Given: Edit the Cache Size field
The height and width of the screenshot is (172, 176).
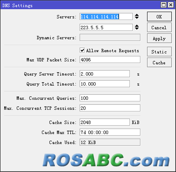Looking at the screenshot, I should pos(105,122).
